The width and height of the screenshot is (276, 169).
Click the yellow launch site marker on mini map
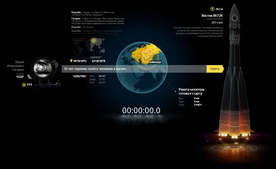pos(94,40)
